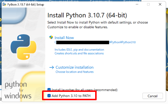Open the Downloads menu on the background webpage

[27, 1]
